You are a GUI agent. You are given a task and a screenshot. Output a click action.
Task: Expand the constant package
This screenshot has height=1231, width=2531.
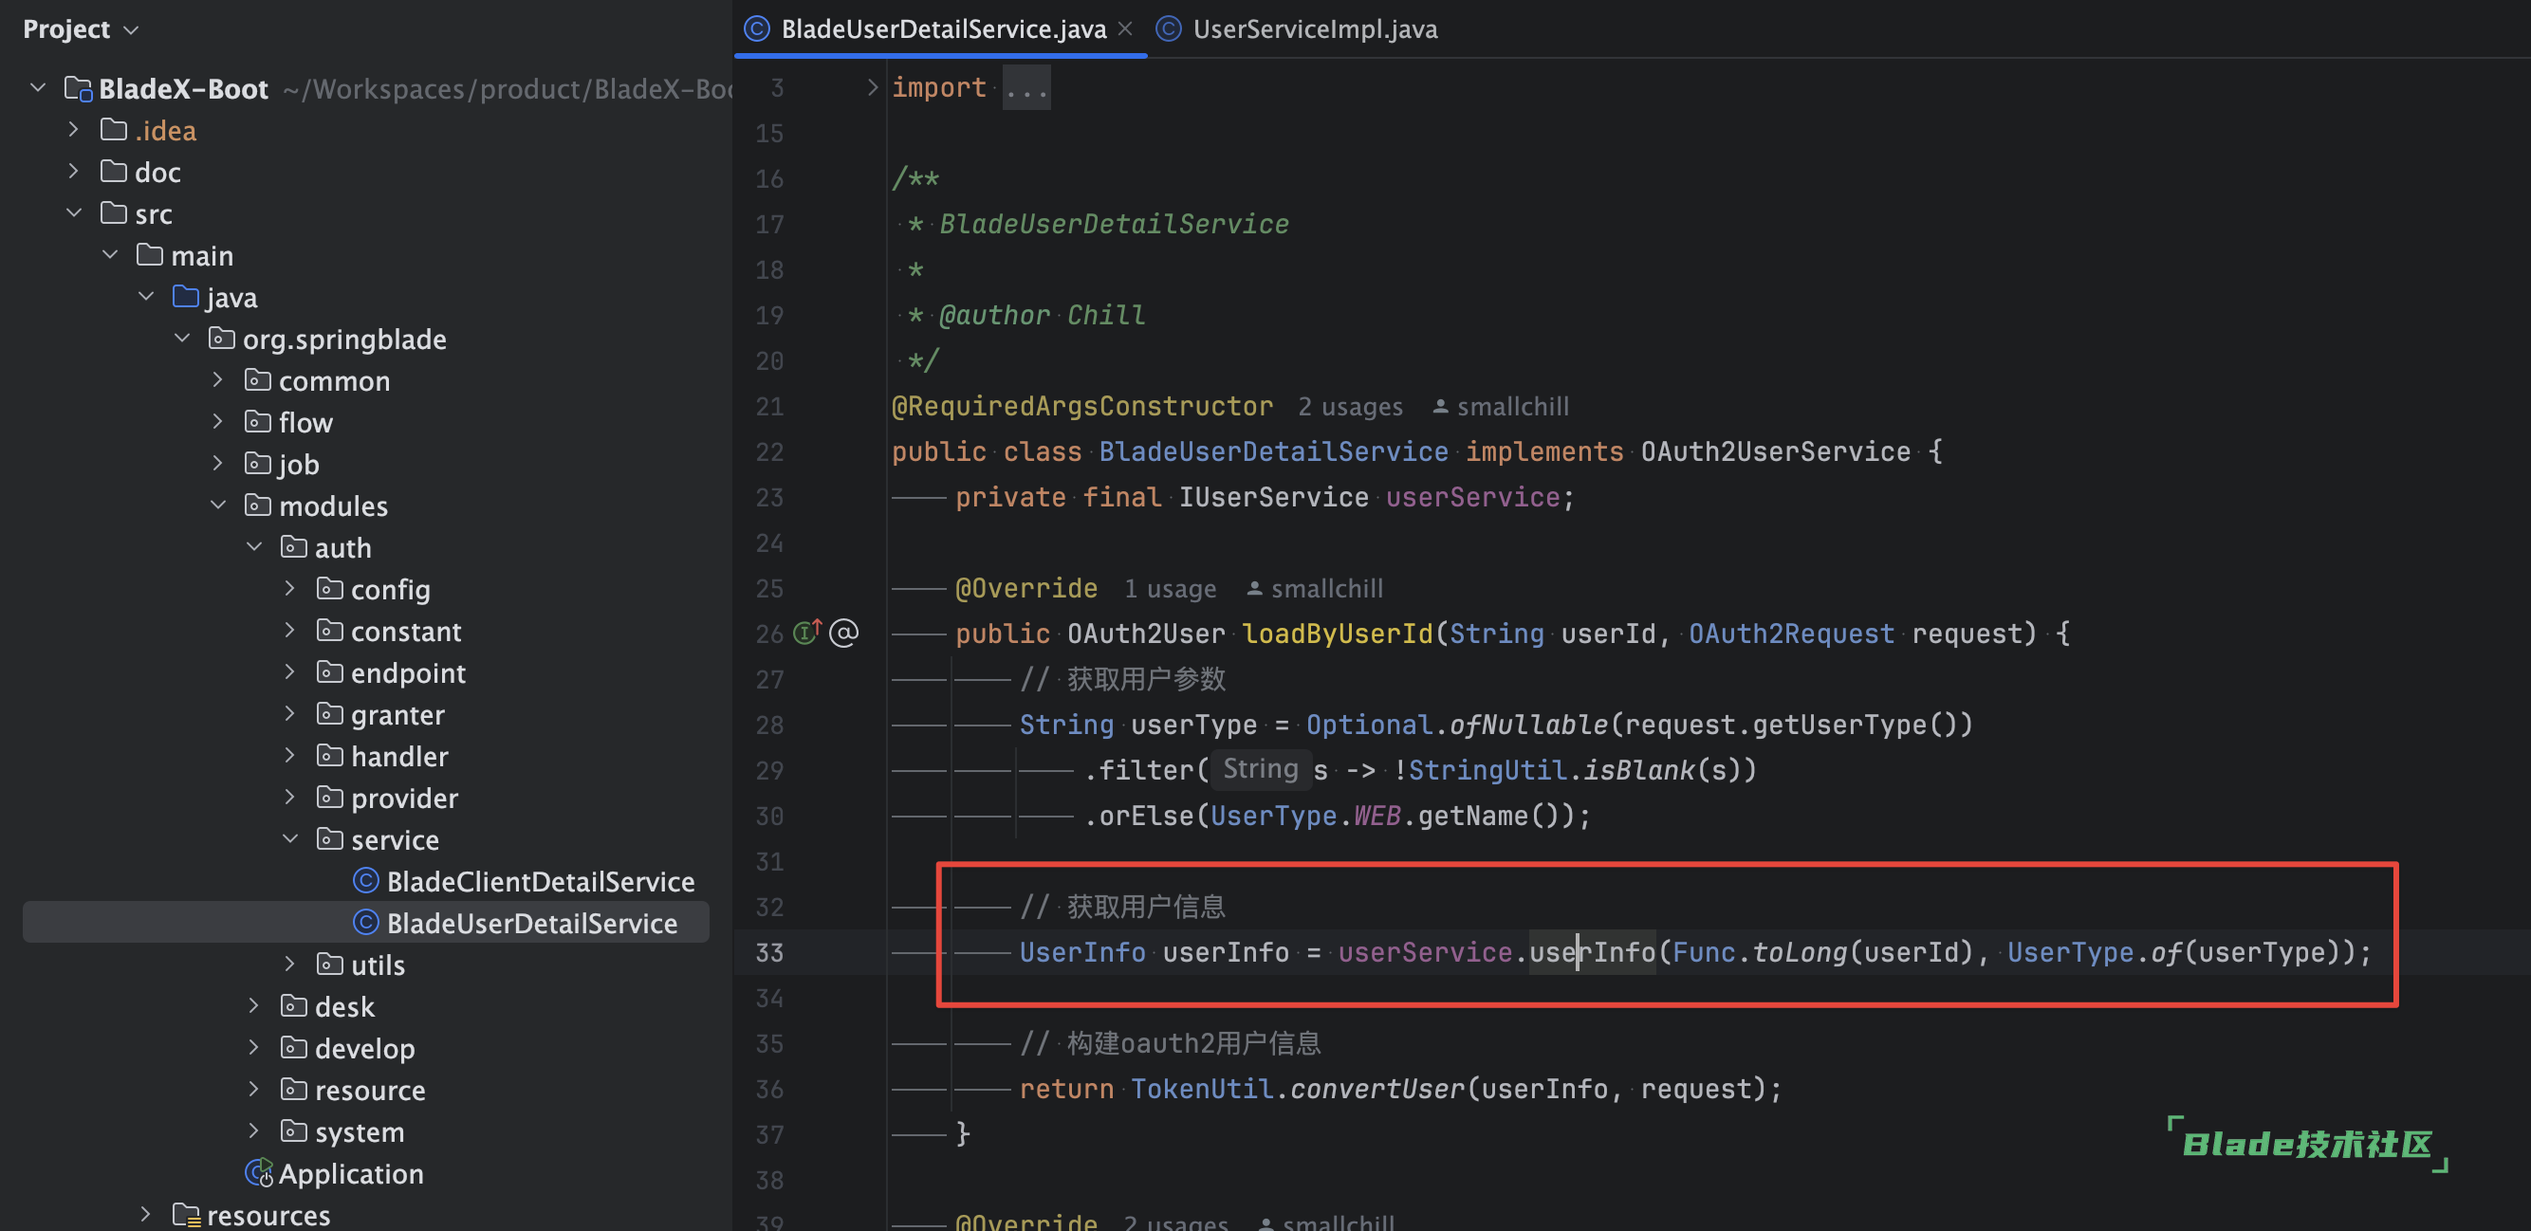290,631
